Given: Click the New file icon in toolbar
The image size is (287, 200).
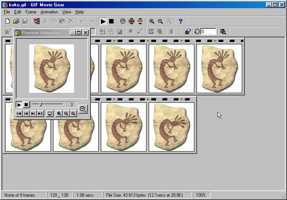Looking at the screenshot, I should 7,22.
